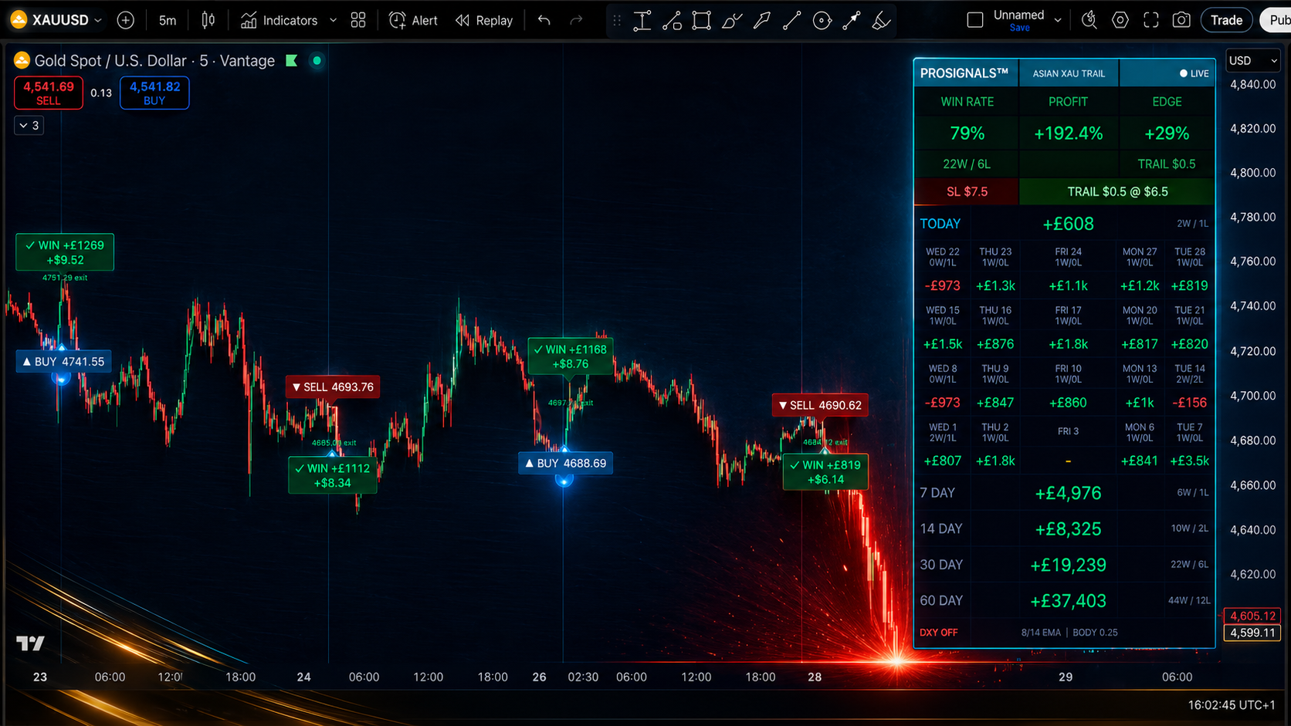Click the add symbol plus icon

[125, 20]
